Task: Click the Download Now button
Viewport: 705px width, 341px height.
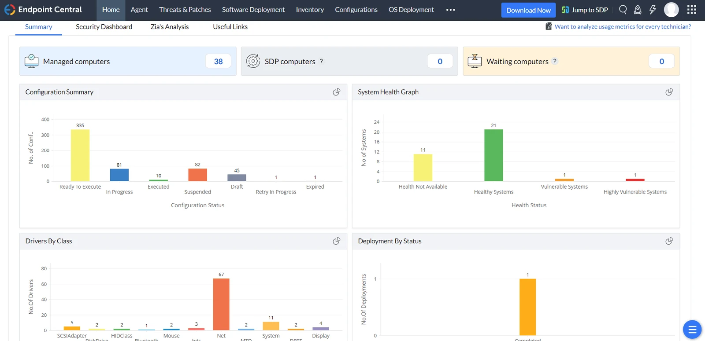Action: [x=528, y=10]
